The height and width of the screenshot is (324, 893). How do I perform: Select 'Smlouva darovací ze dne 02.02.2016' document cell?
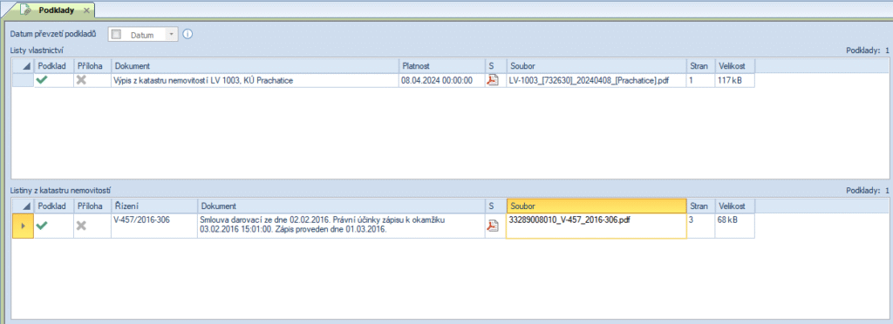tap(341, 226)
